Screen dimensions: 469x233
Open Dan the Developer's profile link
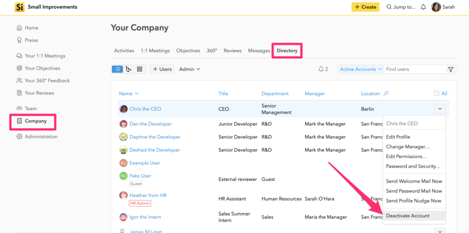point(150,124)
